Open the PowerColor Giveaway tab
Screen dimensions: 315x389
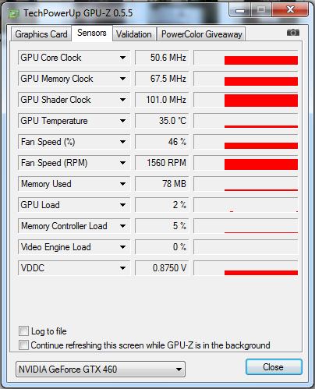[x=201, y=34]
